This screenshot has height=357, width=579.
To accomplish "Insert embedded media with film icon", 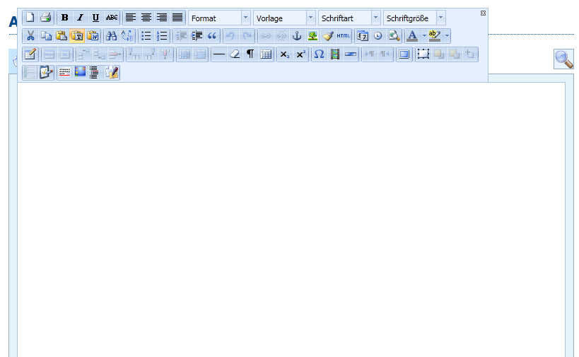I will coord(335,54).
